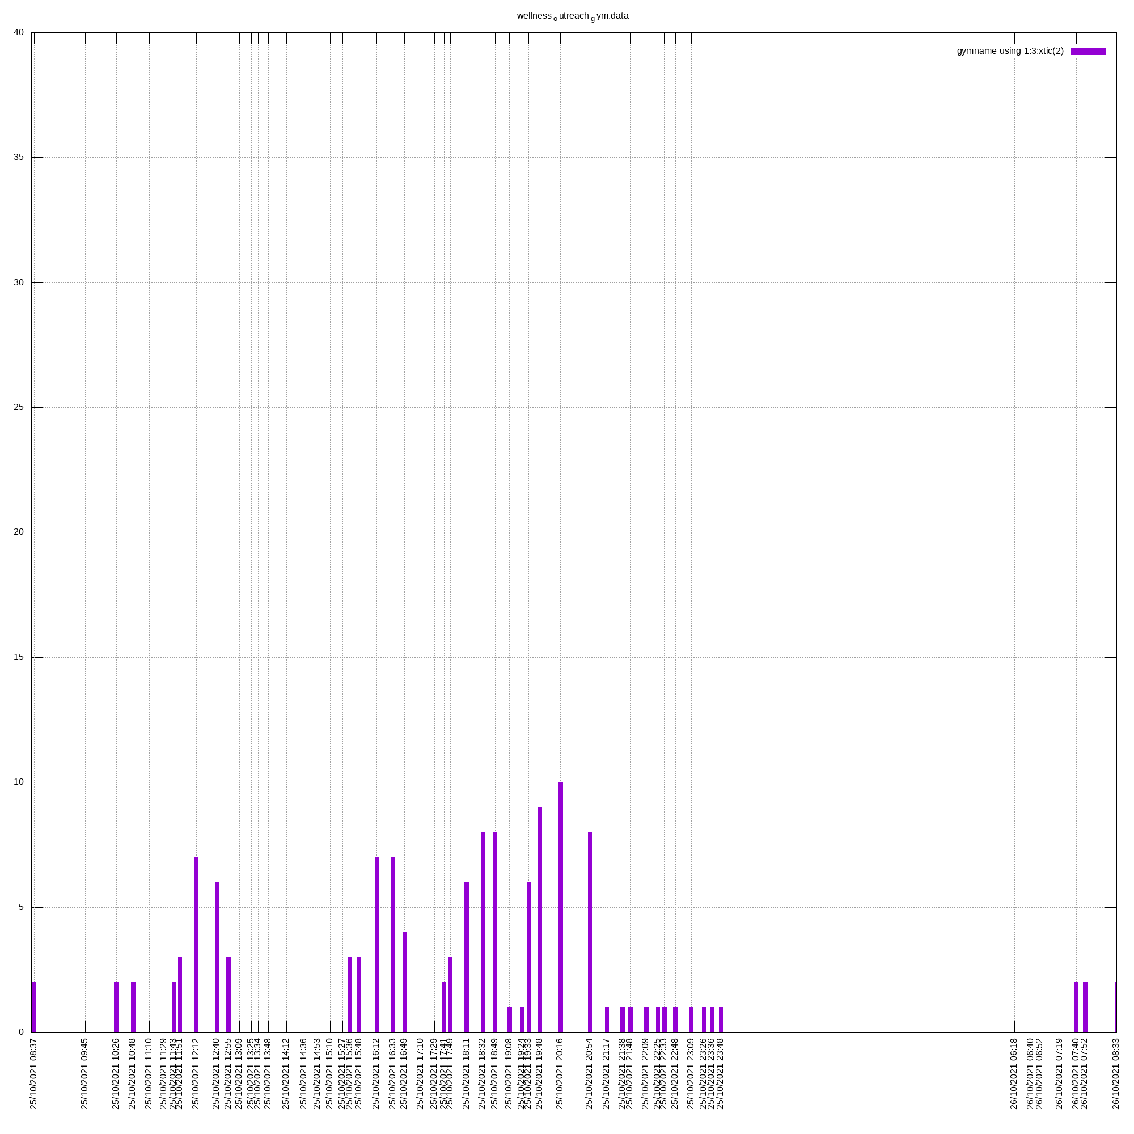Image resolution: width=1134 pixels, height=1134 pixels.
Task: Click the y-axis label 40
Action: (19, 32)
